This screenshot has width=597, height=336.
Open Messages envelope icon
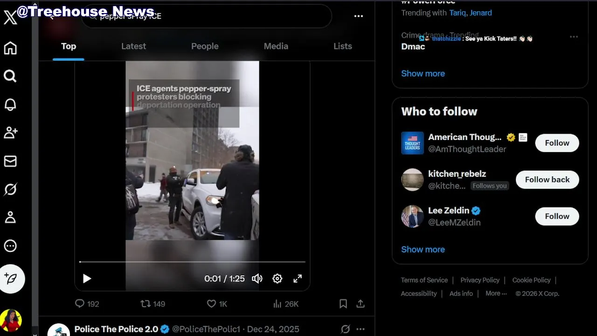coord(10,161)
